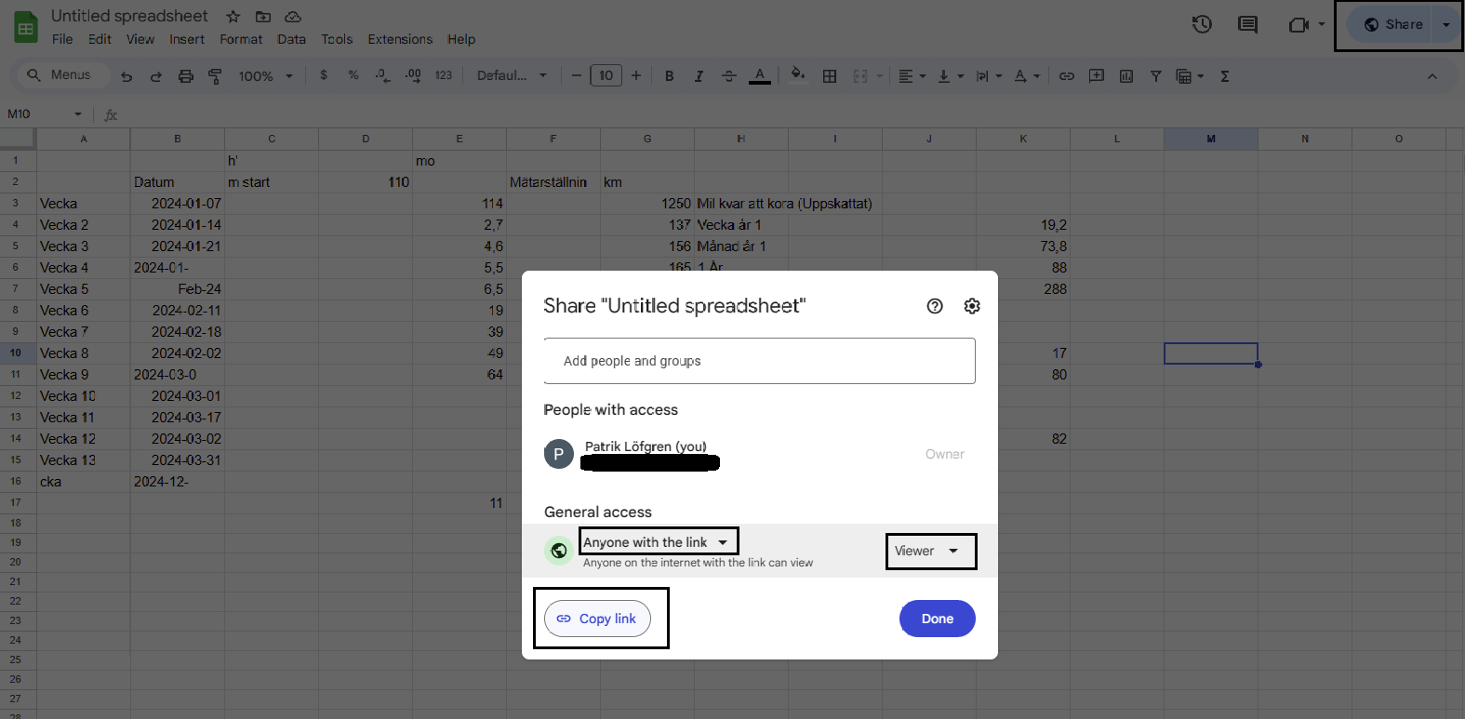Screen dimensions: 1465x719
Task: Open the 100% zoom dropdown
Action: click(x=265, y=76)
